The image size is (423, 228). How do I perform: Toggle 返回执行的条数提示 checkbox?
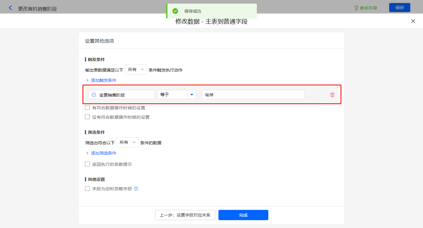[x=87, y=164]
